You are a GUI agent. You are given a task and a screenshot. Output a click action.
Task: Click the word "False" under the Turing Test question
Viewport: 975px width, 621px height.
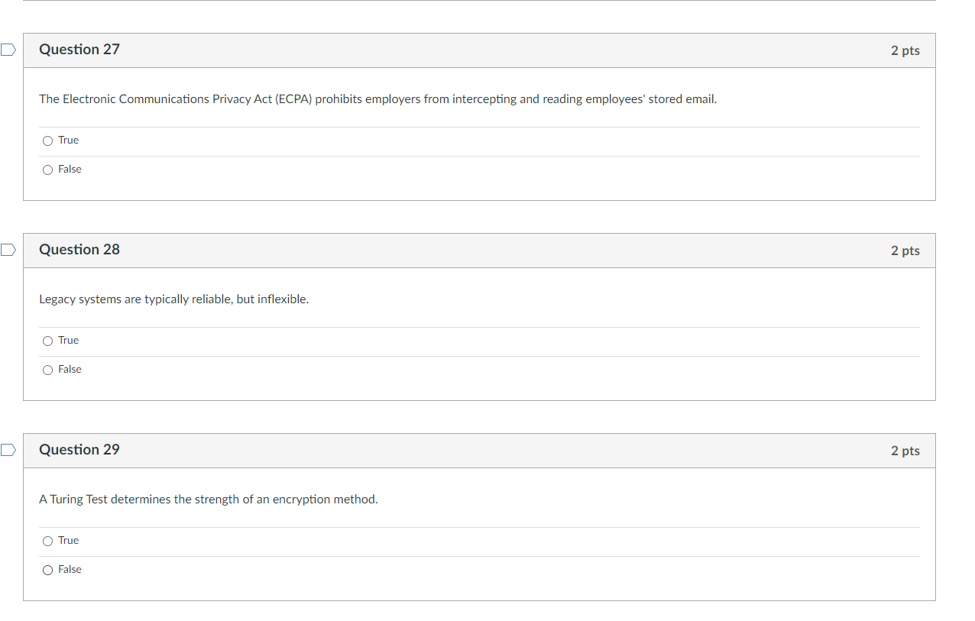click(x=70, y=570)
